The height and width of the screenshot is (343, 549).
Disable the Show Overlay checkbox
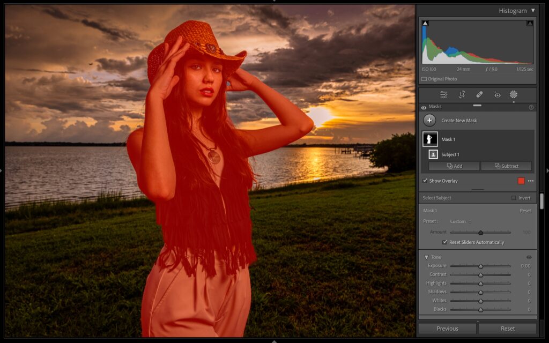[x=425, y=181]
